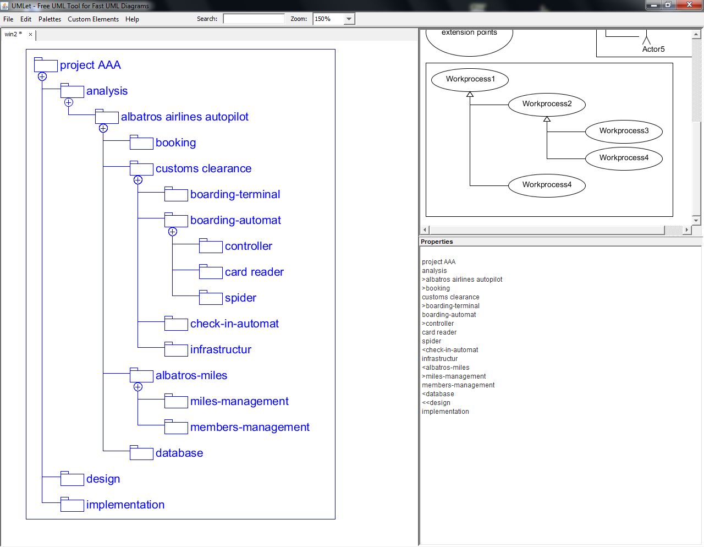
Task: Open the Zoom level dropdown
Action: pyautogui.click(x=349, y=18)
